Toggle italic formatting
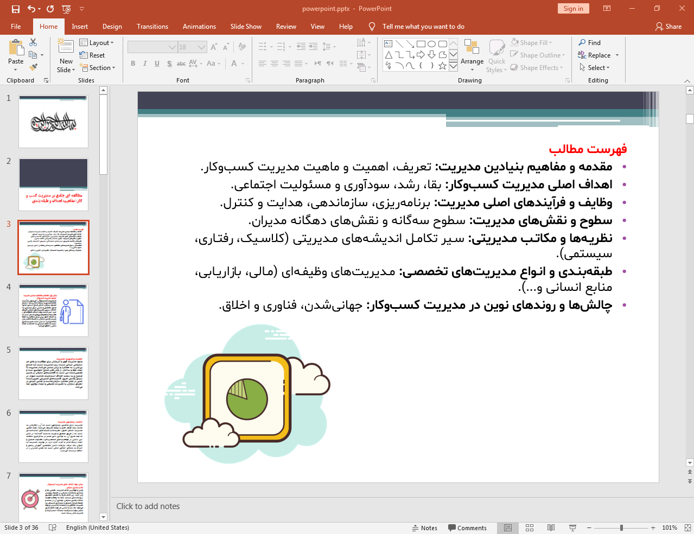The height and width of the screenshot is (534, 694). click(144, 63)
